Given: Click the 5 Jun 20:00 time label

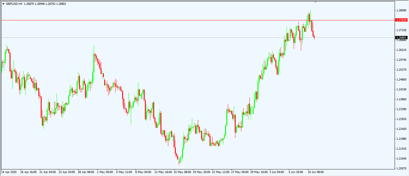Looking at the screenshot, I should click(296, 172).
